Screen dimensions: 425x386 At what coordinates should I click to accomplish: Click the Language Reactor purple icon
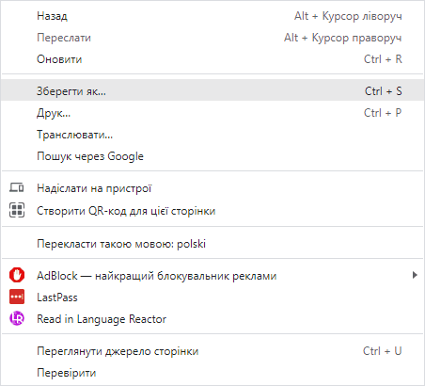pos(17,318)
